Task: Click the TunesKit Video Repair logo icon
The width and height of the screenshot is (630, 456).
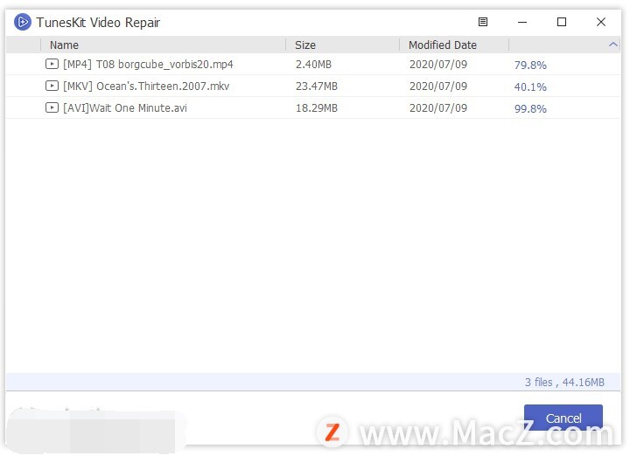Action: (x=23, y=22)
